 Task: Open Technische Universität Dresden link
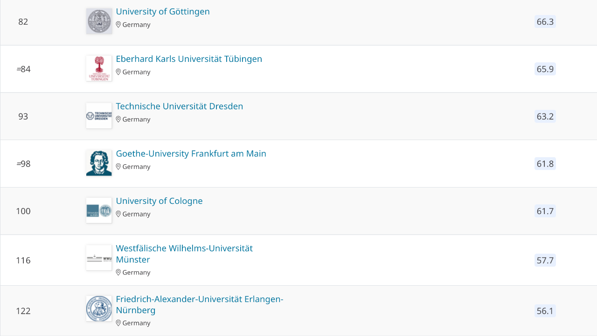tap(180, 107)
